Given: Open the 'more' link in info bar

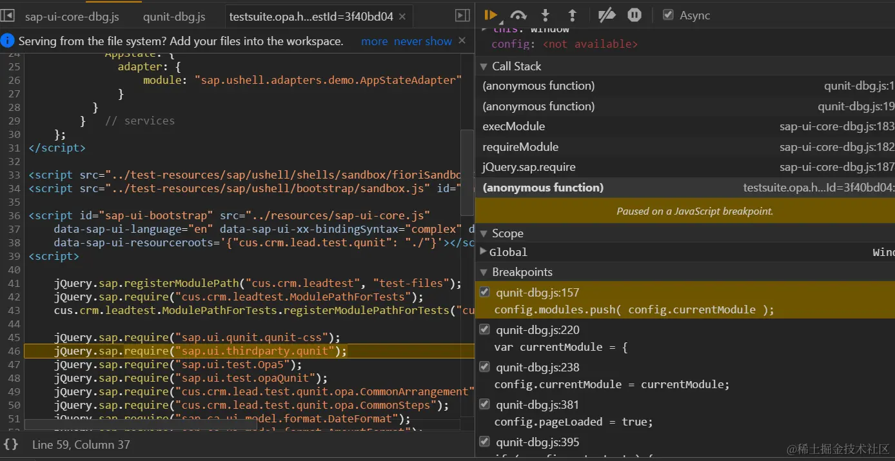Looking at the screenshot, I should coord(374,41).
